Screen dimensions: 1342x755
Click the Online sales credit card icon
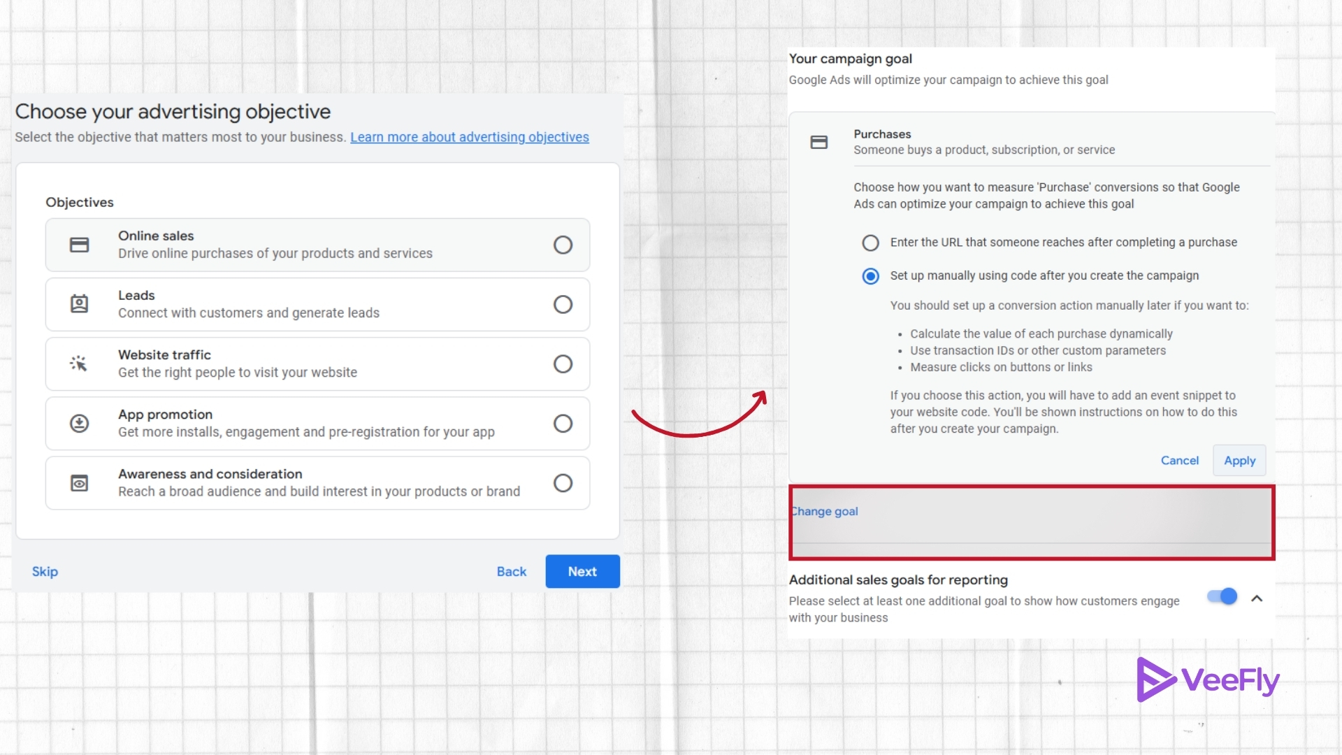pos(80,245)
